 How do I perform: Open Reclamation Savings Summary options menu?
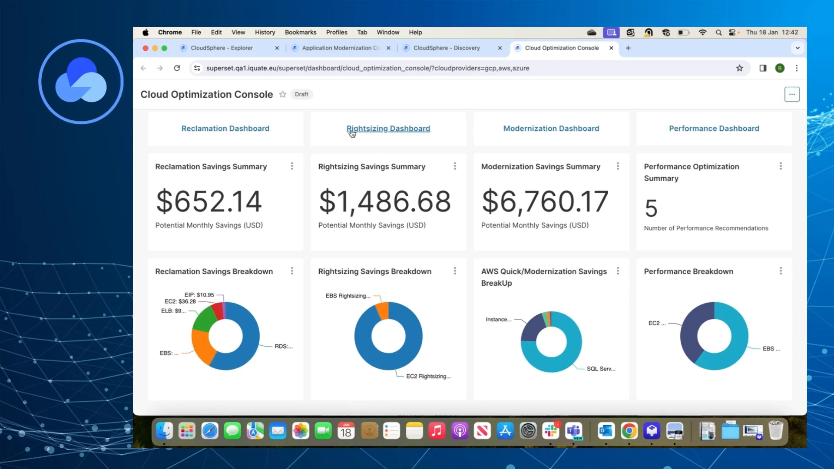[x=292, y=166]
